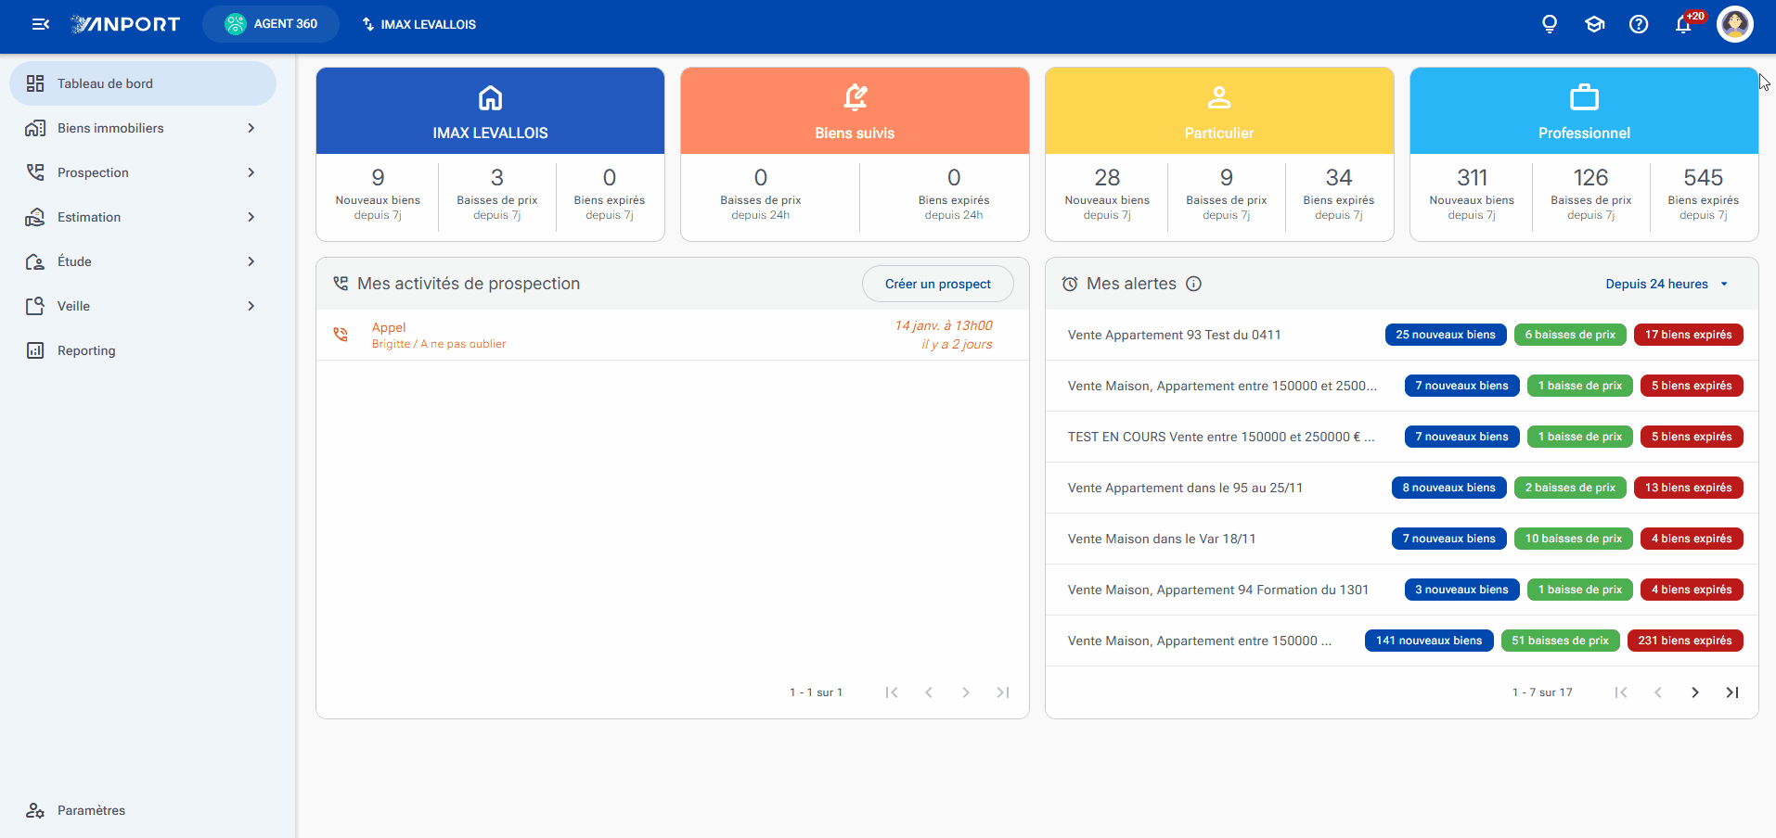Click the Appel phone icon in activities
The width and height of the screenshot is (1776, 838).
[x=341, y=335]
